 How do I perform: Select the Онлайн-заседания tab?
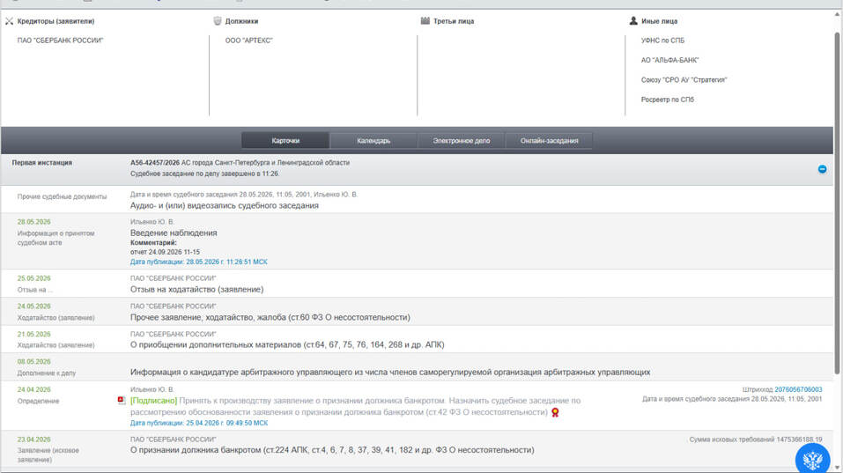550,141
